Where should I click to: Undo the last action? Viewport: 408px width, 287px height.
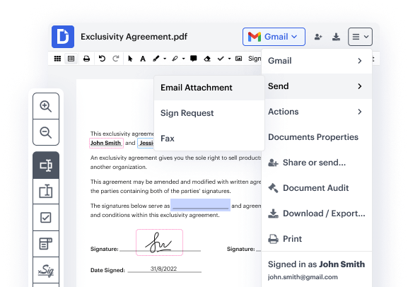pos(102,59)
